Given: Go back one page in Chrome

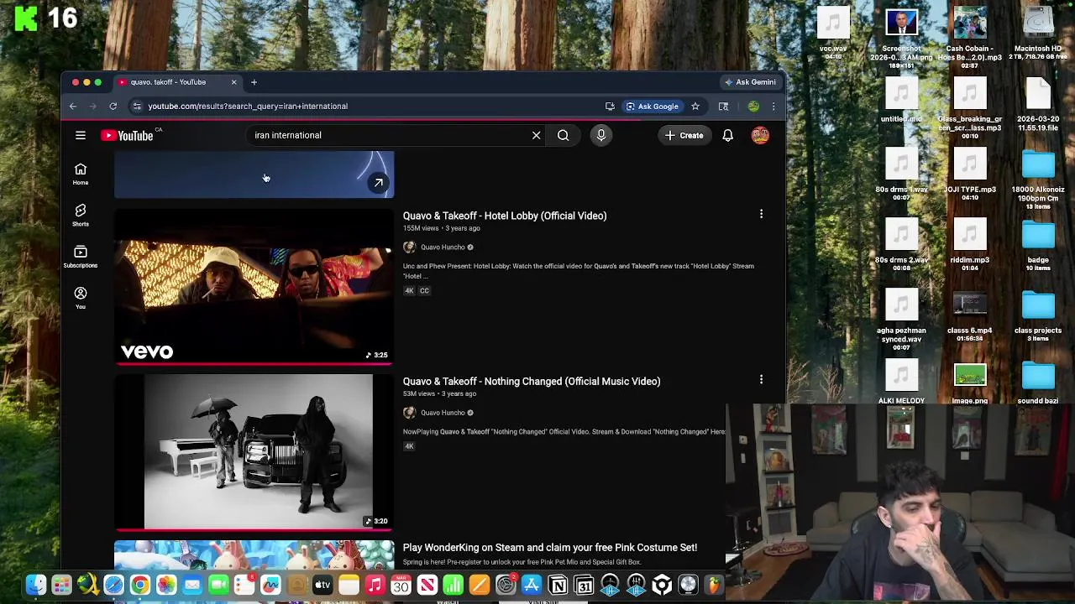Looking at the screenshot, I should tap(73, 107).
